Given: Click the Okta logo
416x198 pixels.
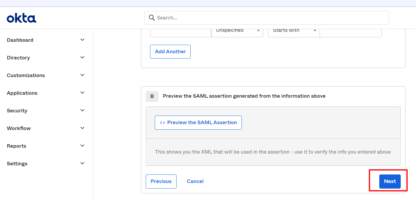Looking at the screenshot, I should pos(21,18).
